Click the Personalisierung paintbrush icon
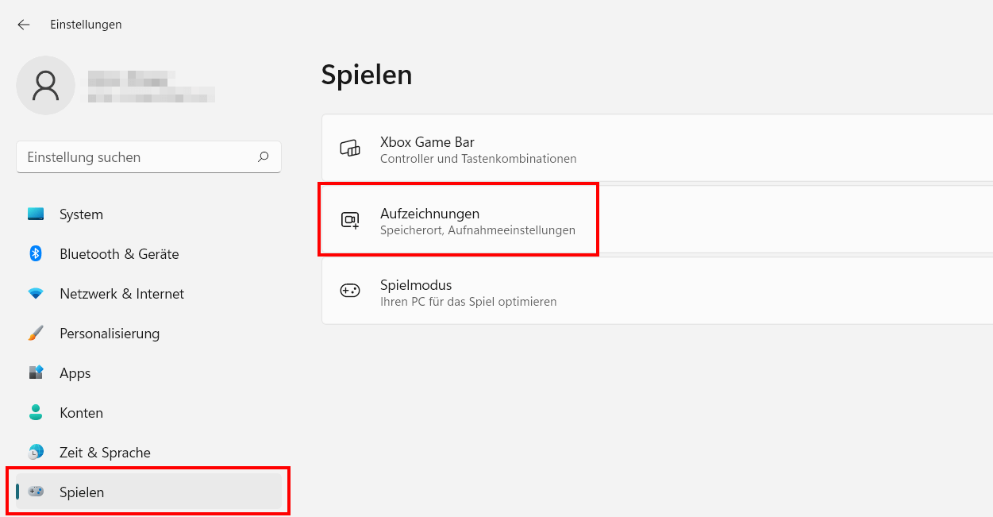This screenshot has width=993, height=517. [36, 334]
